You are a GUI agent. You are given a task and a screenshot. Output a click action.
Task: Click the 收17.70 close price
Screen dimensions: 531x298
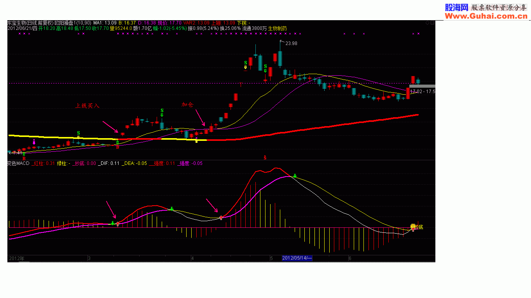coord(100,28)
